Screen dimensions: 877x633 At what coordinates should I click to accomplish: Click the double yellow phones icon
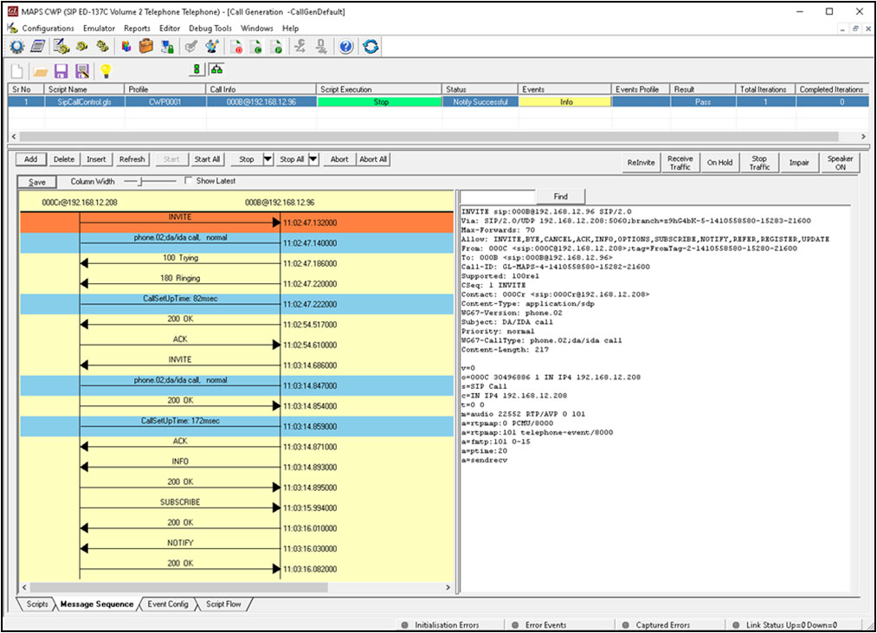pos(102,47)
